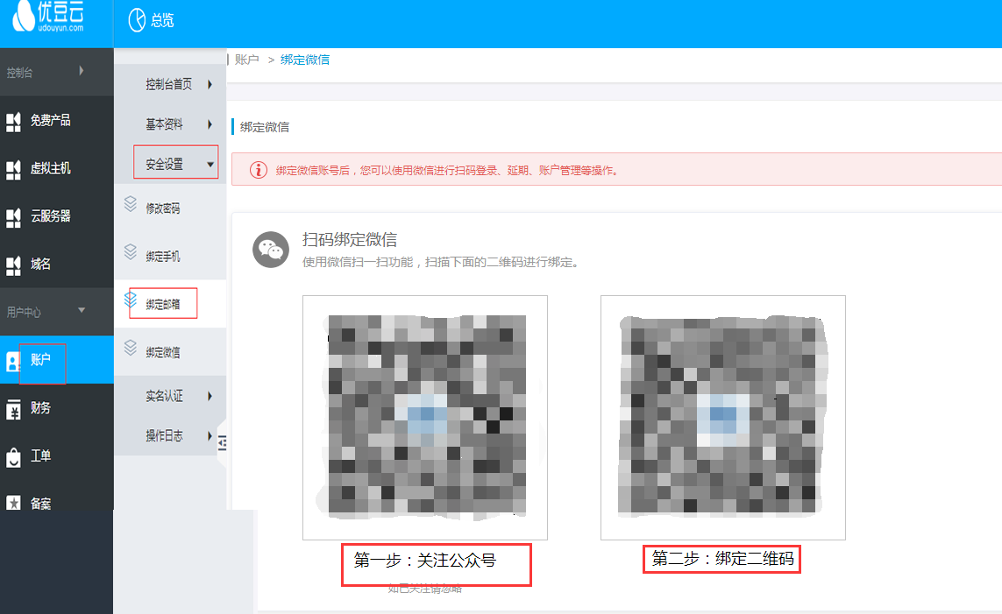
Task: Expand the 实名认证 arrow
Action: click(210, 397)
